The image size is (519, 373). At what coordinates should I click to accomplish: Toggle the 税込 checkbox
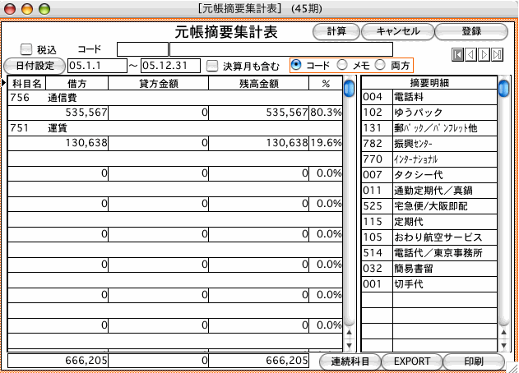[x=26, y=49]
